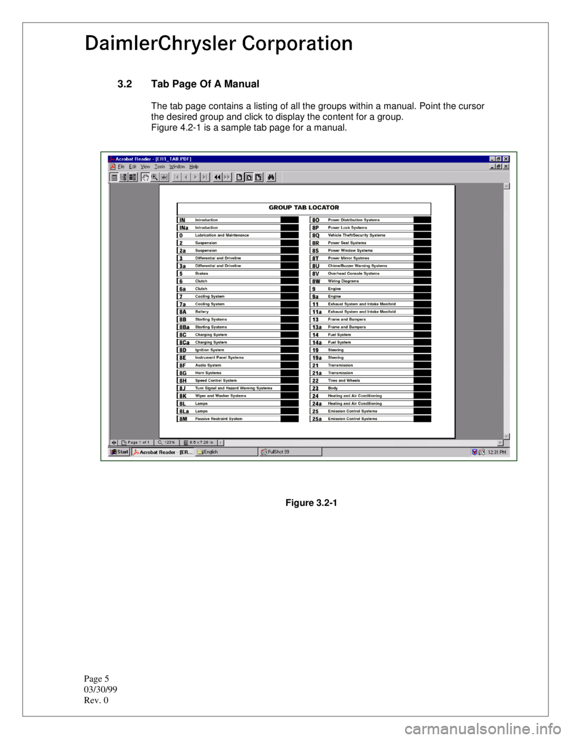
Task: Set Fit Page view icon
Action: [x=249, y=177]
